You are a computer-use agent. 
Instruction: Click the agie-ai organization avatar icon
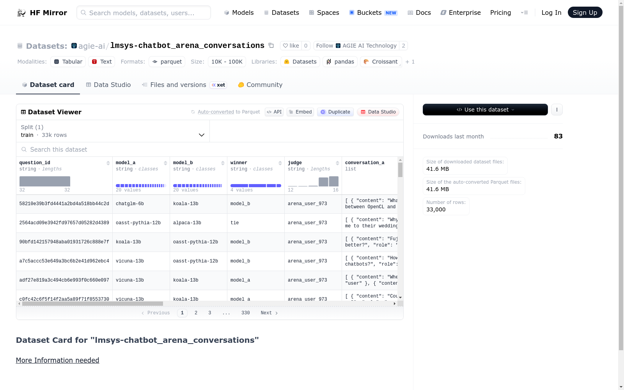click(74, 46)
